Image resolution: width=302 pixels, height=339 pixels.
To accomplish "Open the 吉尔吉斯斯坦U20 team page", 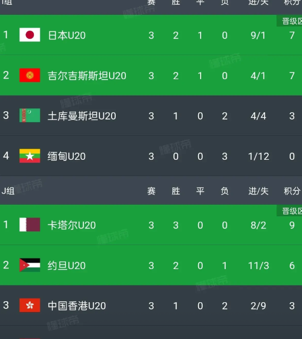I will coord(87,76).
